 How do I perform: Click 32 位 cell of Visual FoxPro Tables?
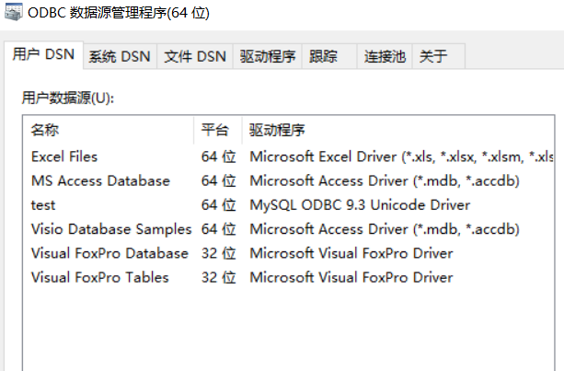[218, 277]
